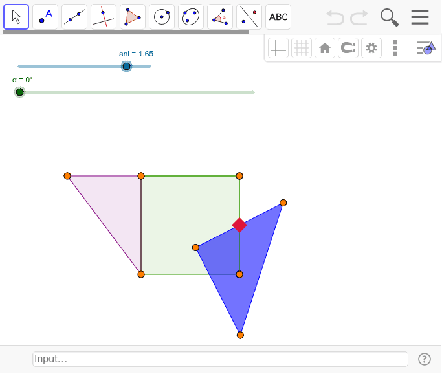Select the ABC Text tool
This screenshot has width=442, height=374.
pyautogui.click(x=278, y=17)
